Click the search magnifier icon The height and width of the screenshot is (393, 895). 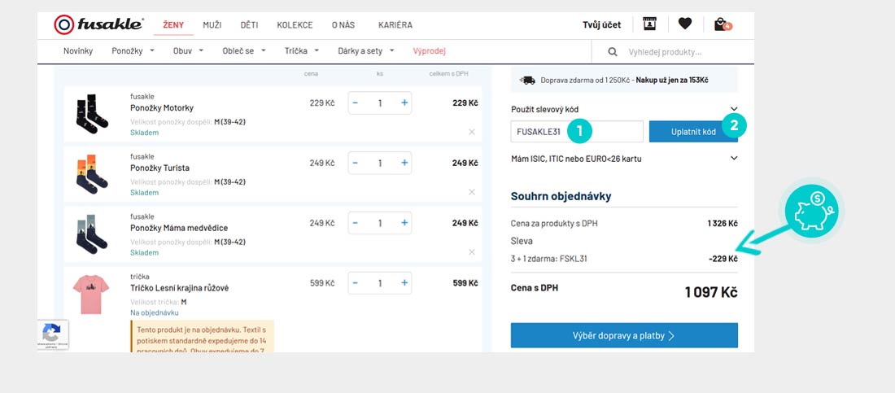[x=613, y=52]
